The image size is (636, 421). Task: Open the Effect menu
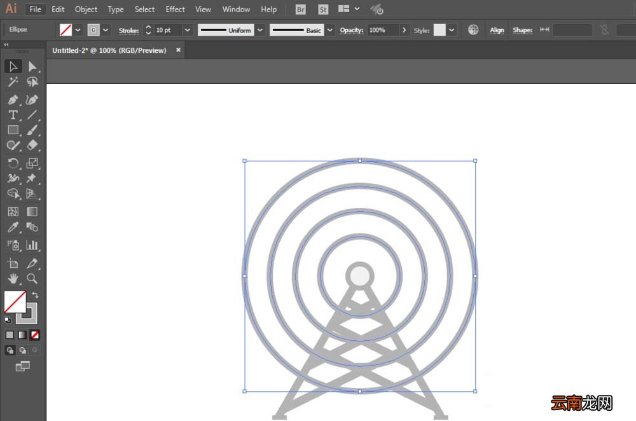click(176, 10)
